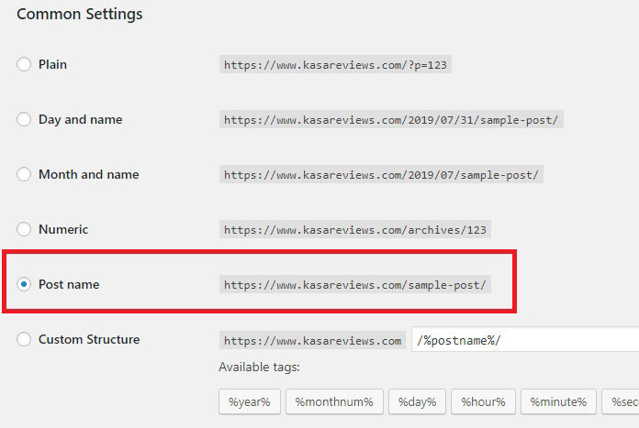
Task: Insert the %year% tag button
Action: pyautogui.click(x=249, y=401)
